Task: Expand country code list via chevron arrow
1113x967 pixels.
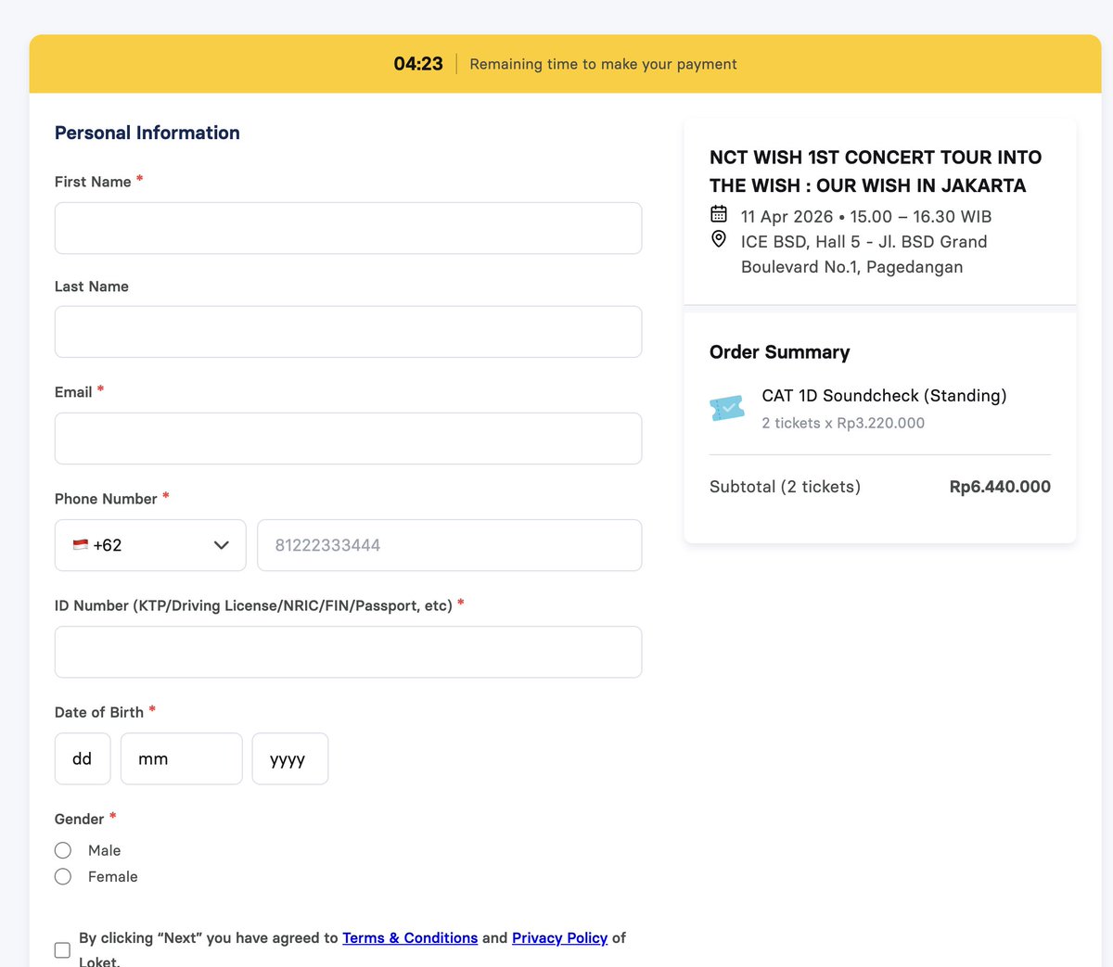Action: [222, 545]
